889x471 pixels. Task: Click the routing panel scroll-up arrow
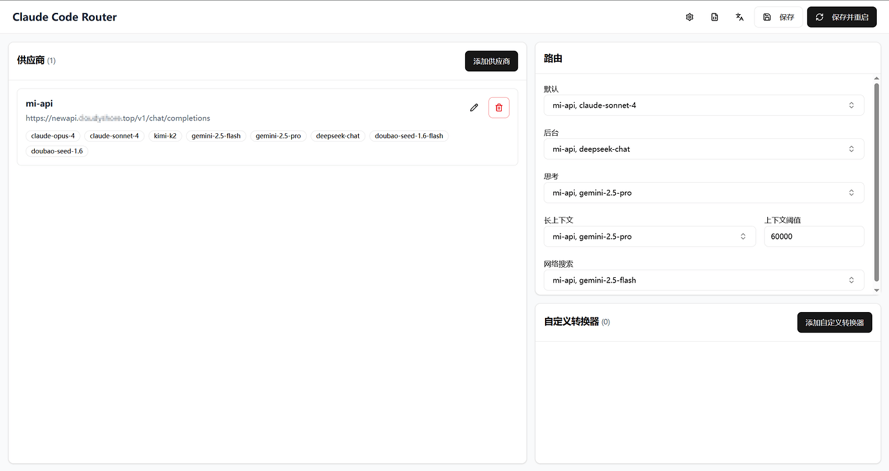[876, 77]
